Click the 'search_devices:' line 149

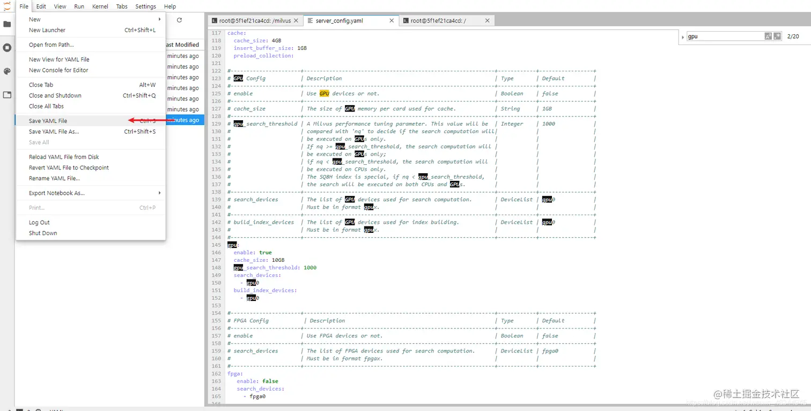tap(257, 275)
